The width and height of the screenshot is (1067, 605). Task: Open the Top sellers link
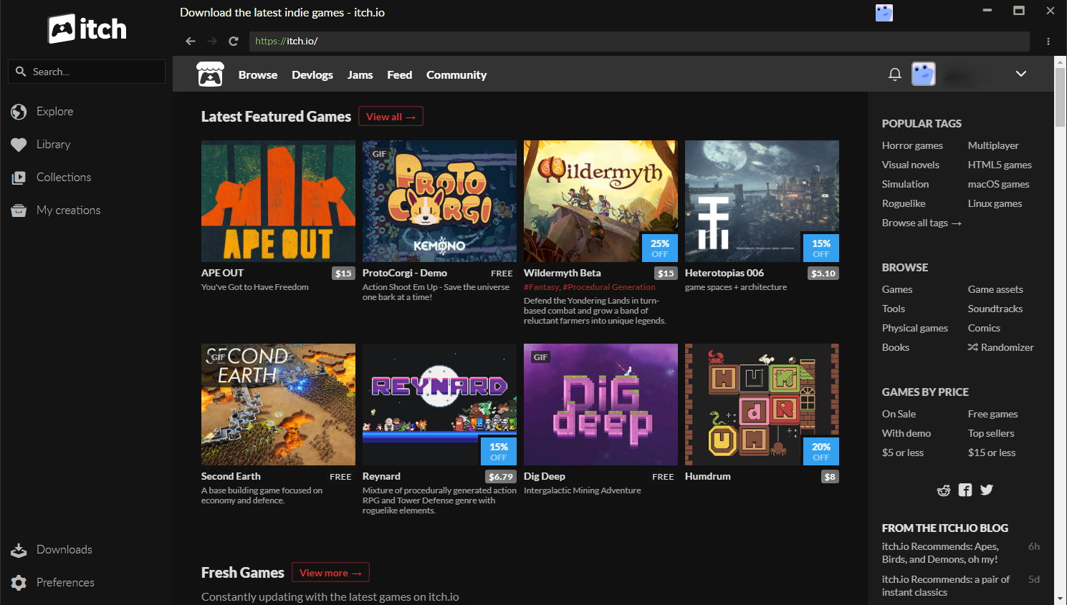[991, 433]
